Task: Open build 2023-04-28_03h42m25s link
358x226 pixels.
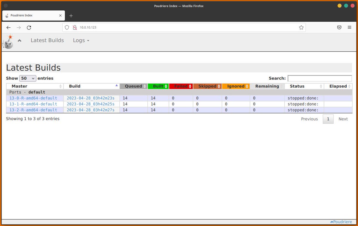Action: click(x=91, y=104)
